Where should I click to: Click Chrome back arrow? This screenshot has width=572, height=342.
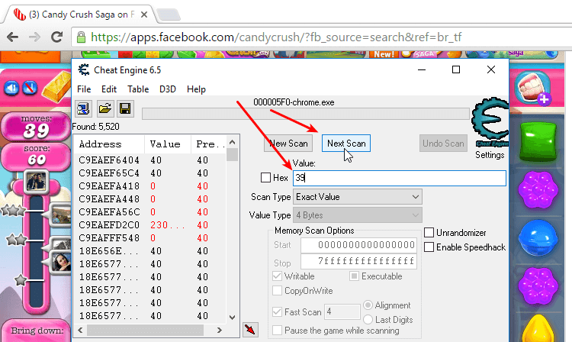point(13,37)
